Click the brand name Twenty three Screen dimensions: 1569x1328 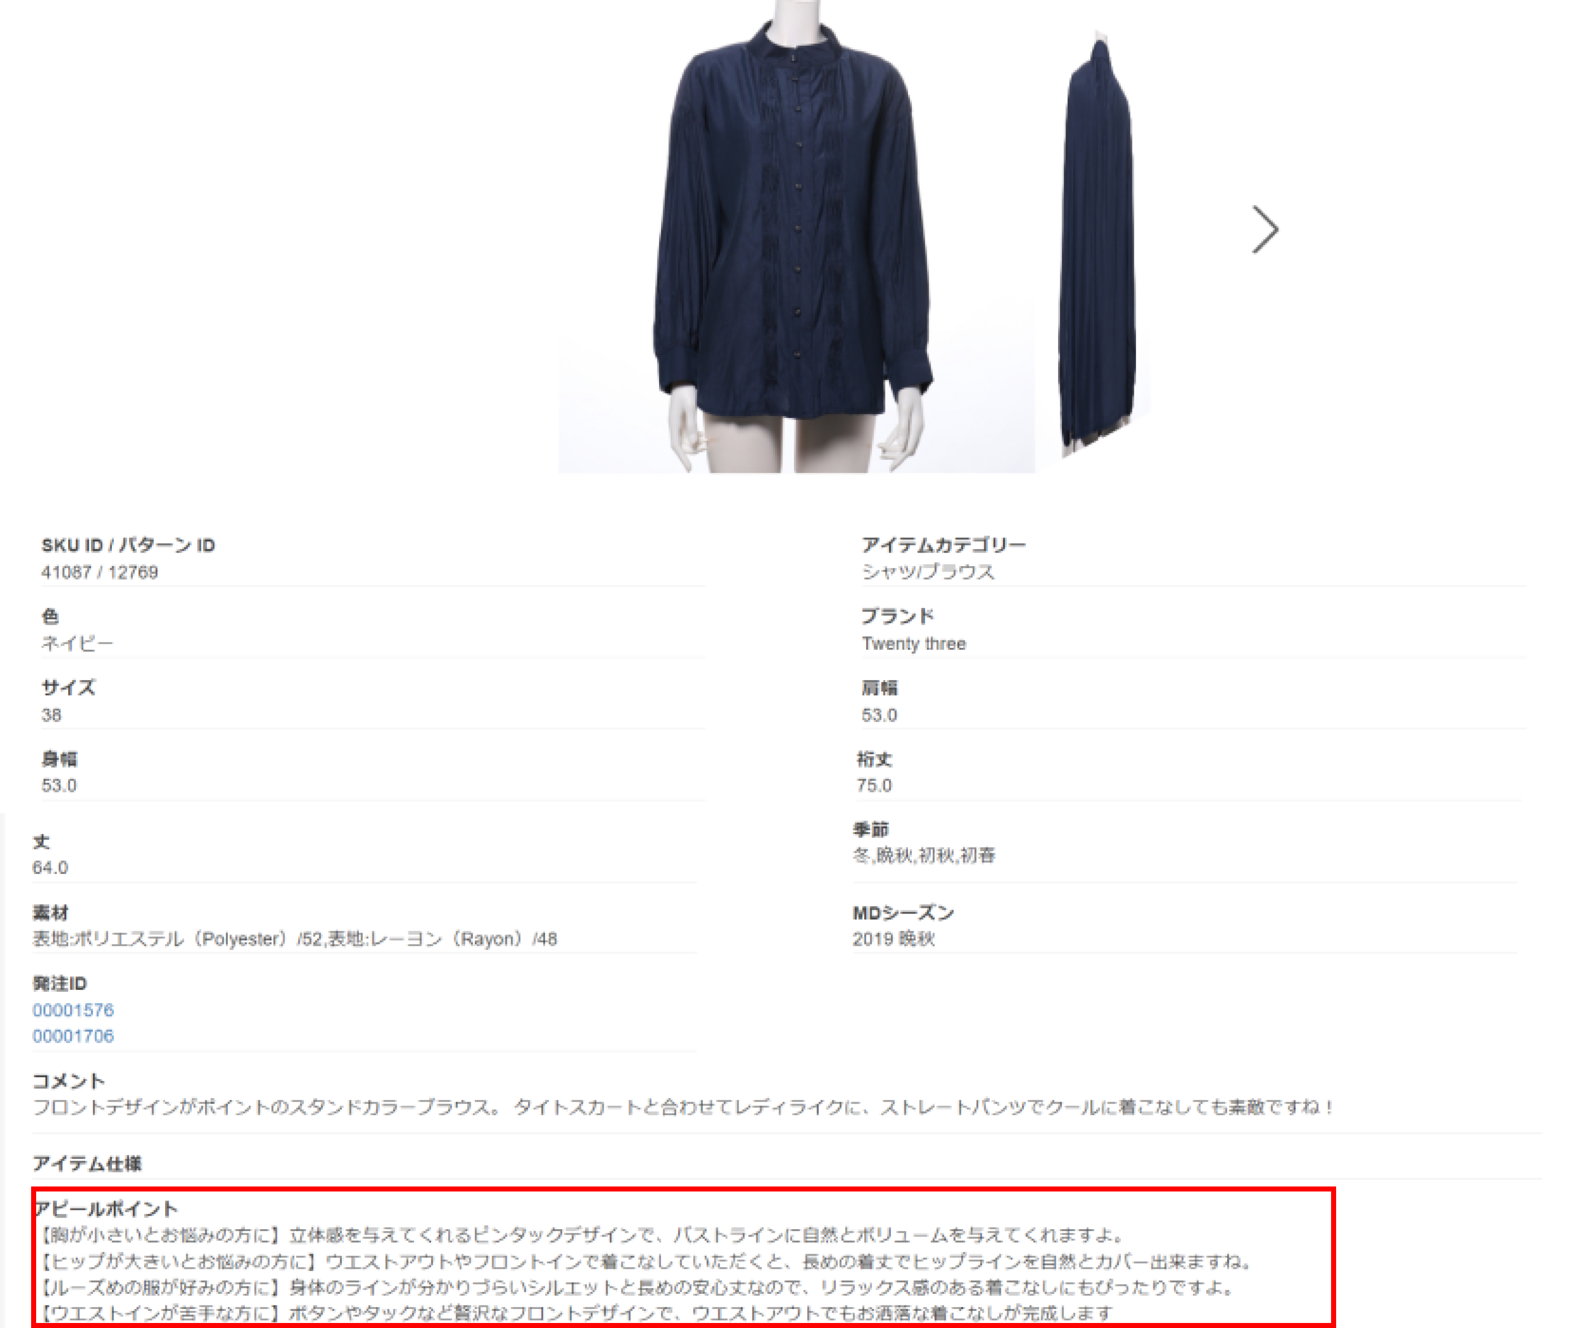pos(914,643)
